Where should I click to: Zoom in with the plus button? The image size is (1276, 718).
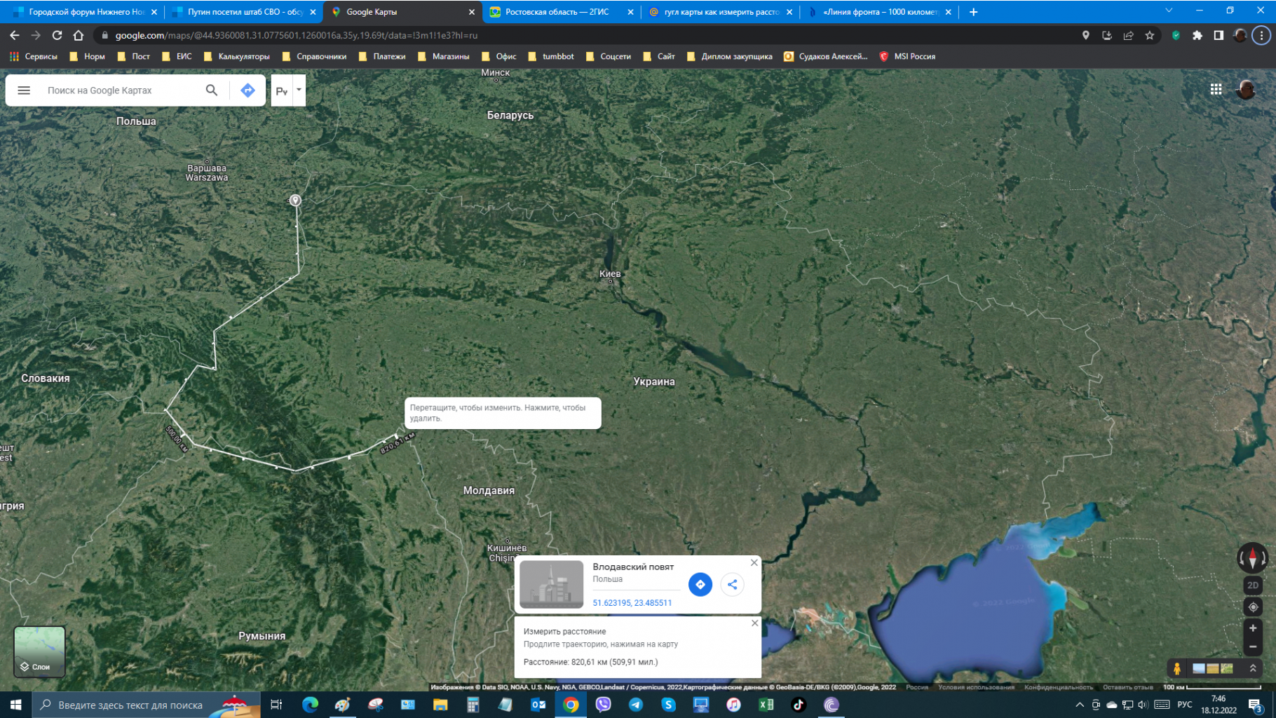[1253, 628]
